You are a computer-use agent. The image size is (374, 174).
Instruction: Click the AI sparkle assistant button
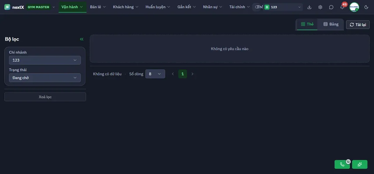360,164
